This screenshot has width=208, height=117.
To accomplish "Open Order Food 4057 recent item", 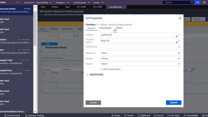I will [x=16, y=103].
